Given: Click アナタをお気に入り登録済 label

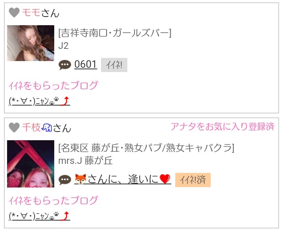Looking at the screenshot, I should pyautogui.click(x=222, y=126).
